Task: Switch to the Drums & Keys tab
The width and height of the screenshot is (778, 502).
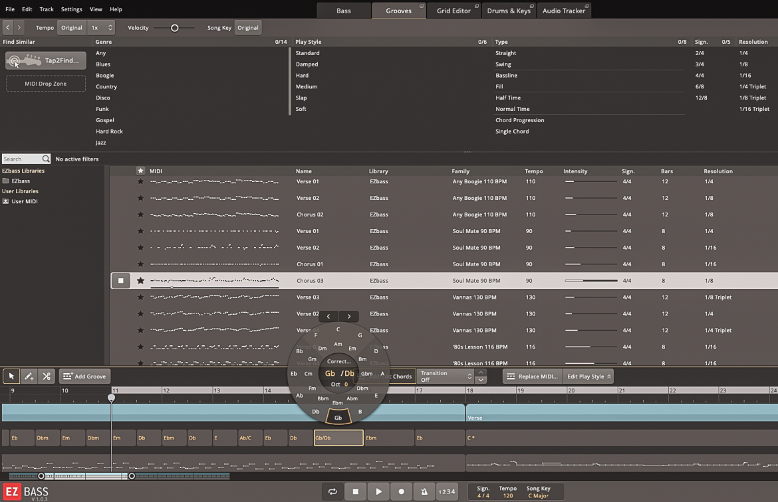Action: point(509,11)
